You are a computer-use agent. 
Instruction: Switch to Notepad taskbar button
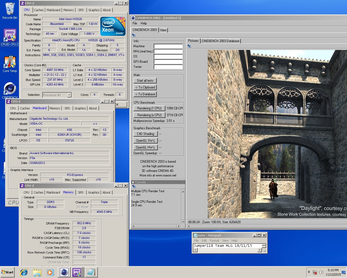pos(91,272)
